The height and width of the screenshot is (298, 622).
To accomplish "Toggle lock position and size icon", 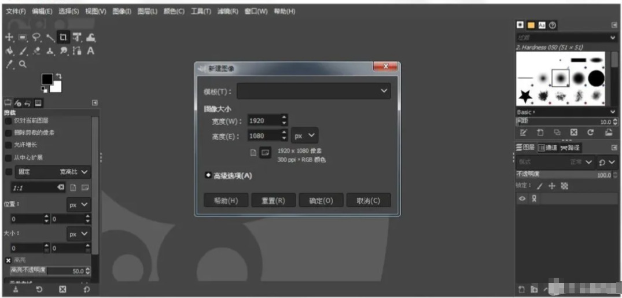I will click(552, 186).
